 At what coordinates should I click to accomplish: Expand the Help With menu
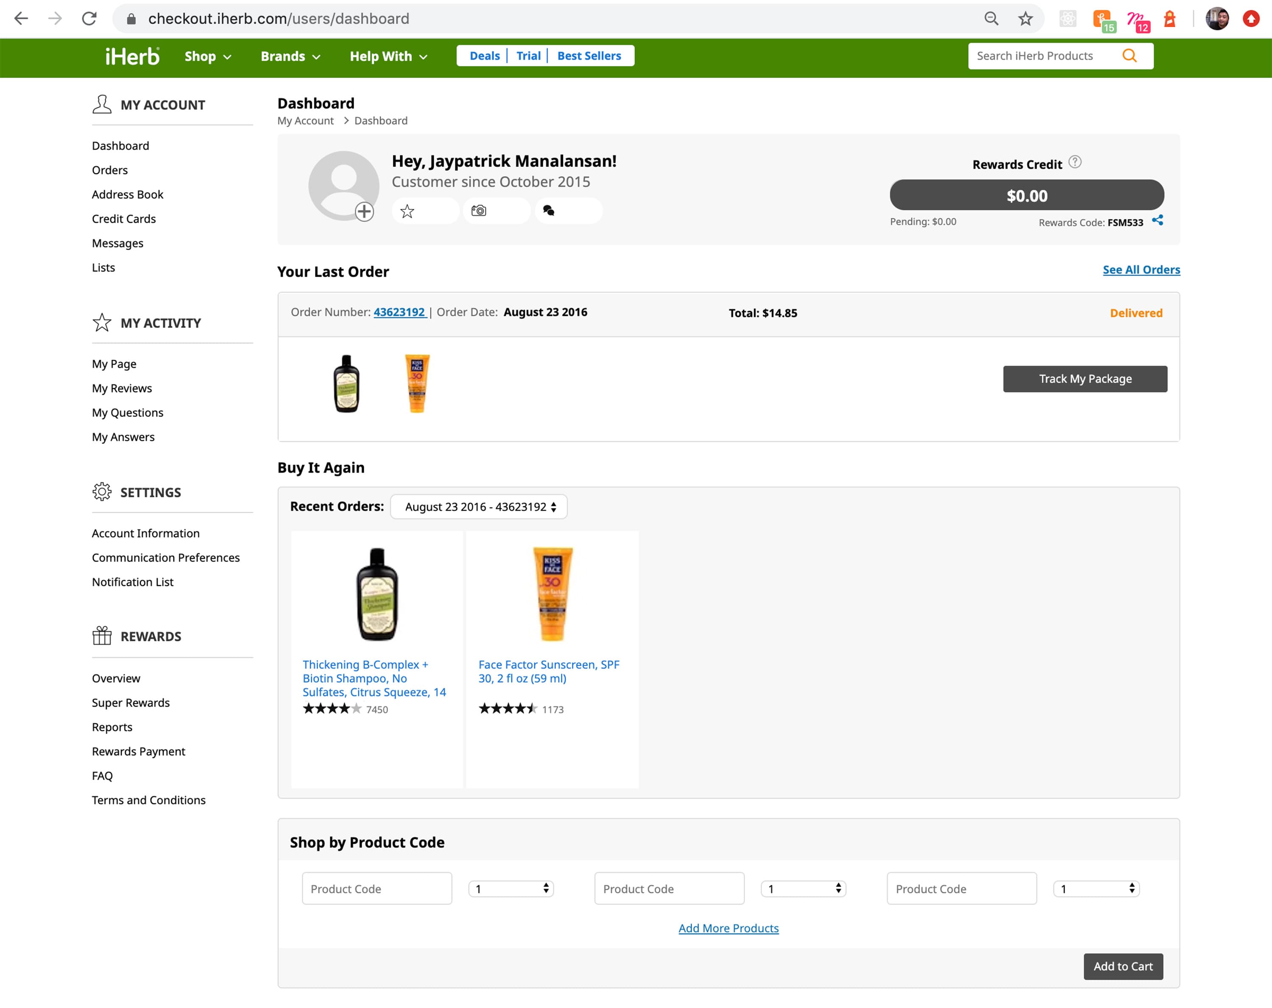click(x=388, y=57)
